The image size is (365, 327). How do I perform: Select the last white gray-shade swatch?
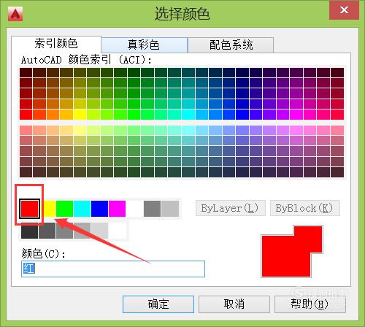(x=118, y=231)
